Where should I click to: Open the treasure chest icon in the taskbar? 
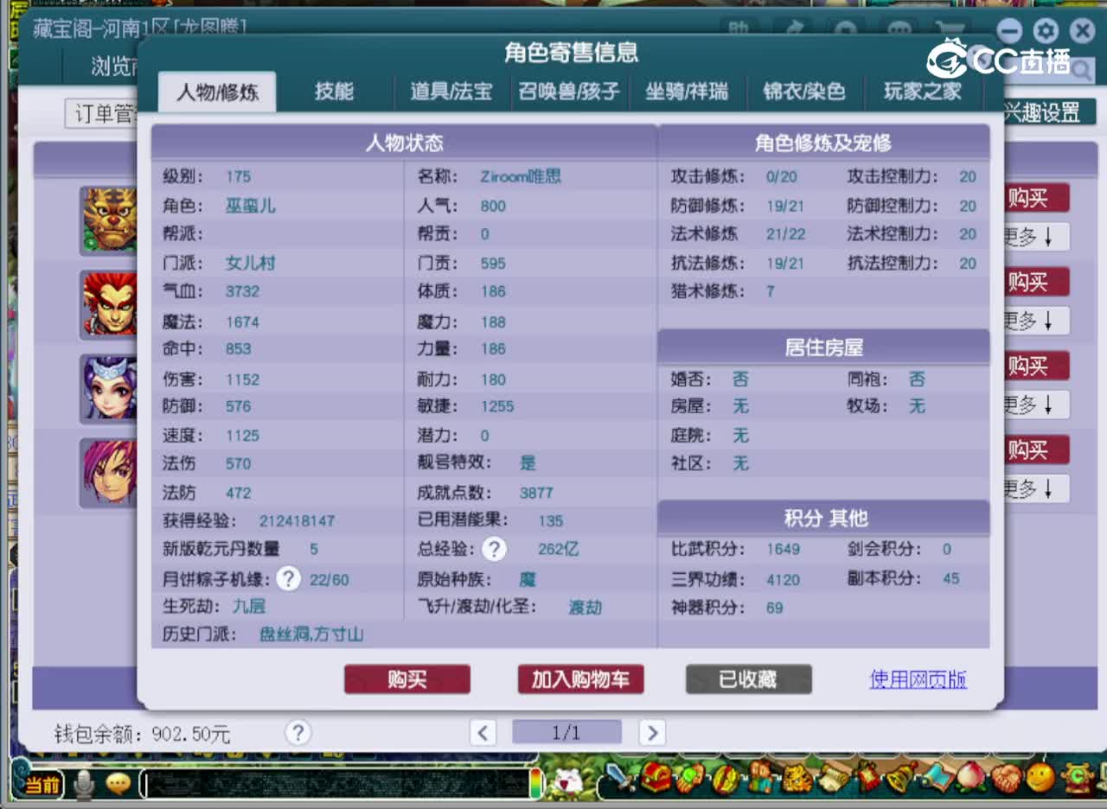(655, 778)
